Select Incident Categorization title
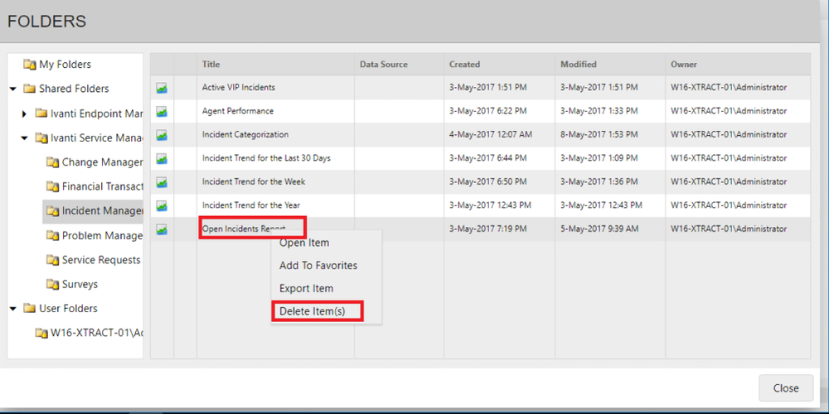Viewport: 829px width, 414px height. (x=245, y=135)
